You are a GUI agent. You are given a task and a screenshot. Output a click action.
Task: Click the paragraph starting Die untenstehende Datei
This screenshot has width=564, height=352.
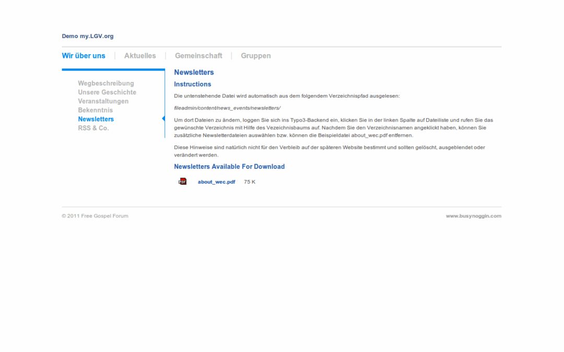287,96
